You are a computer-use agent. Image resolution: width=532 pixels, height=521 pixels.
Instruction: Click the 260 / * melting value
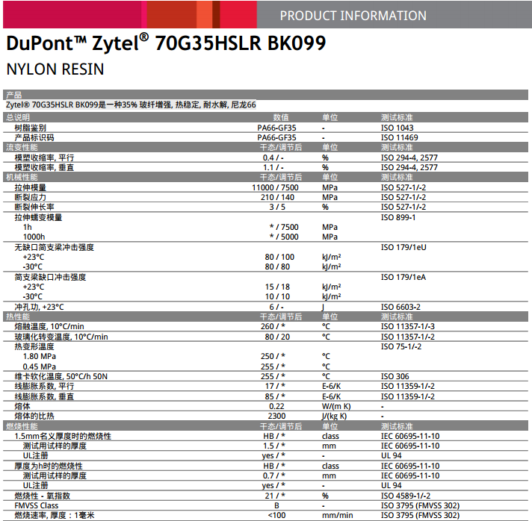click(273, 326)
